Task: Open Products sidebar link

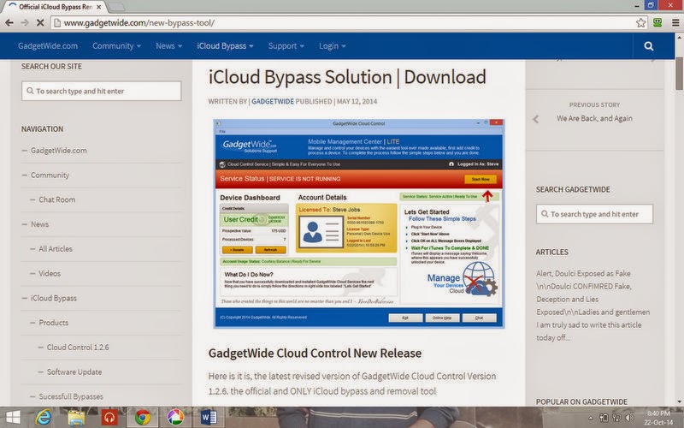Action: coord(53,323)
